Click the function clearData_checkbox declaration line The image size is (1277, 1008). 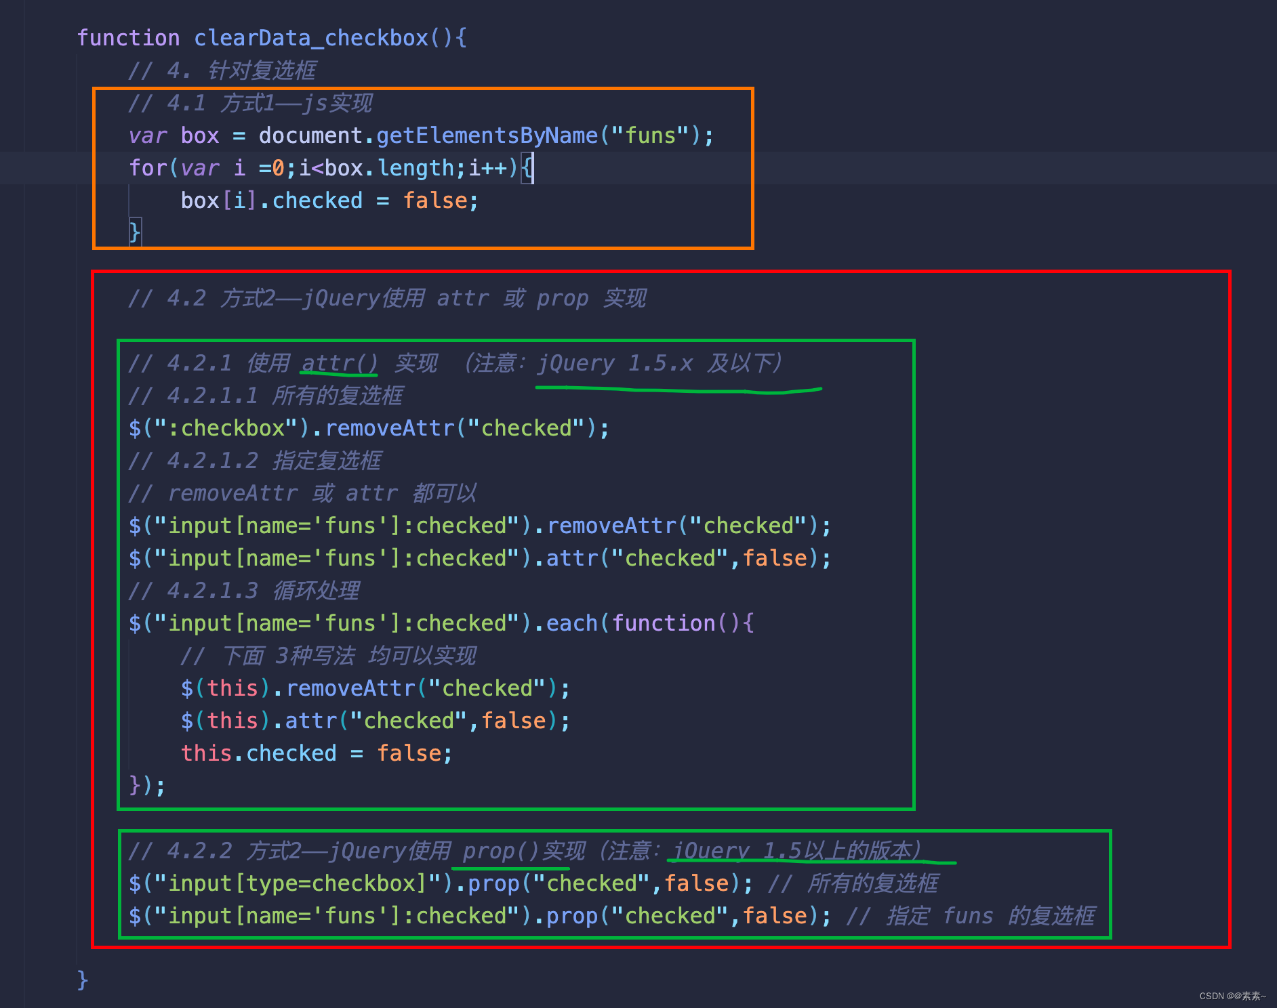coord(272,38)
